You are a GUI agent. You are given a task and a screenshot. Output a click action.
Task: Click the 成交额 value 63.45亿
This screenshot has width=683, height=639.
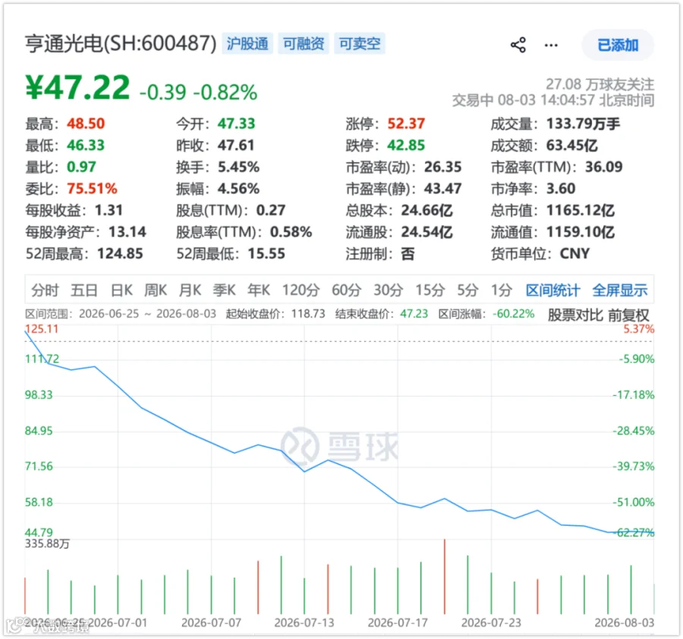pos(572,145)
